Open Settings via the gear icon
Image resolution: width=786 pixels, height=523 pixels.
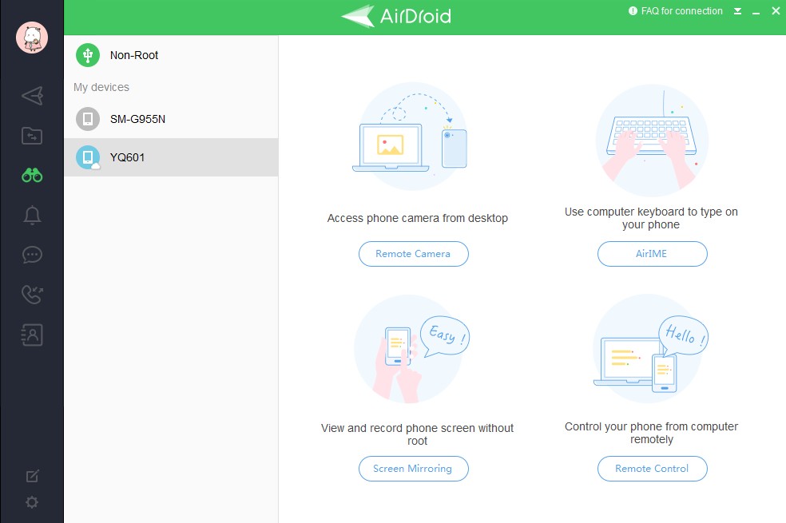point(31,502)
